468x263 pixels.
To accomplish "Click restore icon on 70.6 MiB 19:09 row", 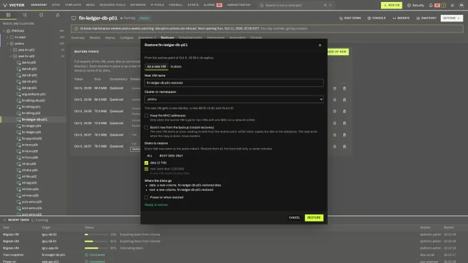I will click(x=335, y=111).
